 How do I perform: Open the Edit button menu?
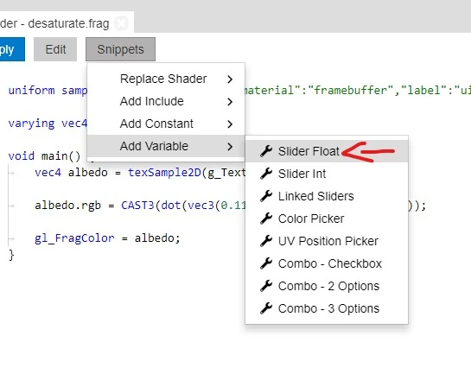click(55, 49)
